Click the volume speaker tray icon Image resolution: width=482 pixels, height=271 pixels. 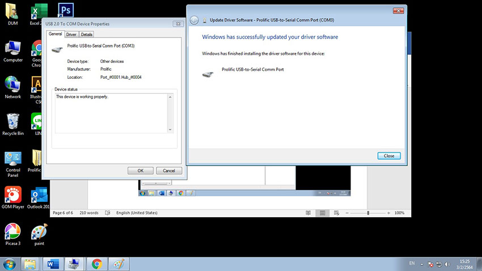click(447, 264)
